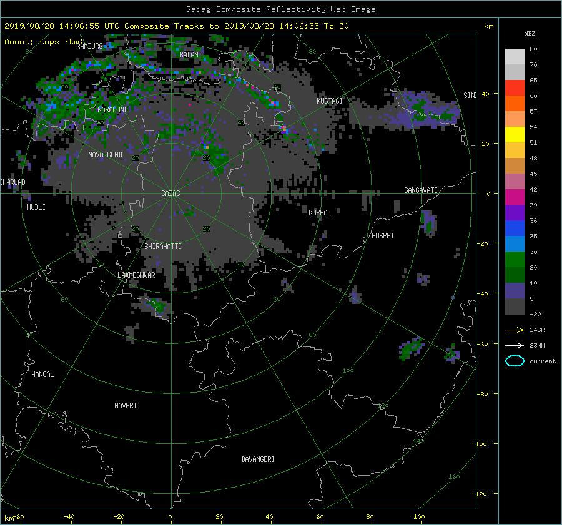Click the -60 km bottom axis tick label

19,517
